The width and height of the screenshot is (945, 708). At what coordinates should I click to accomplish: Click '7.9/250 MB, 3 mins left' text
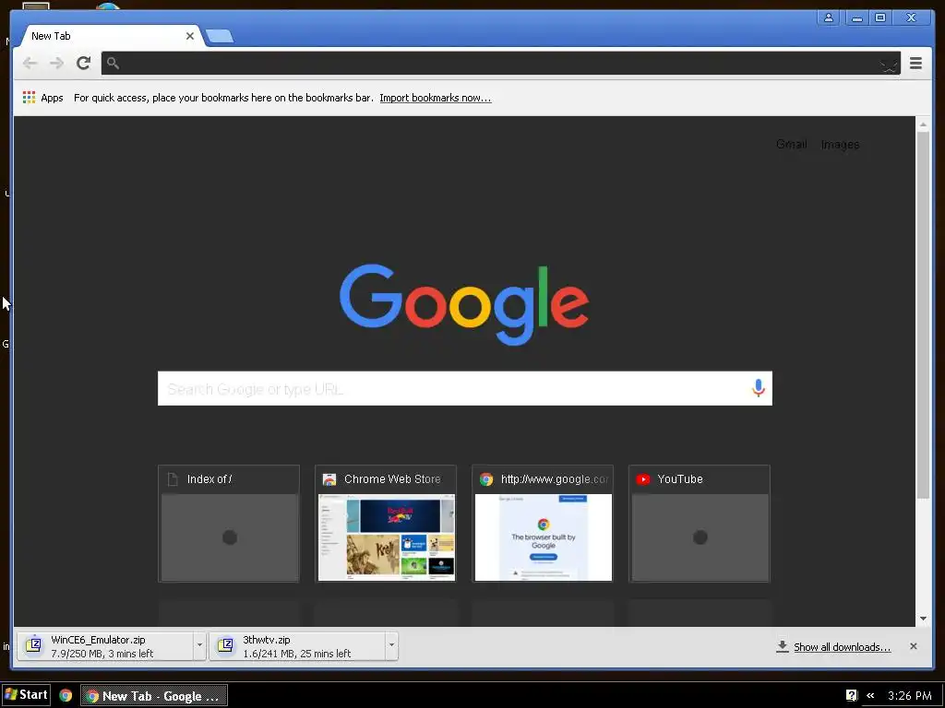[102, 654]
